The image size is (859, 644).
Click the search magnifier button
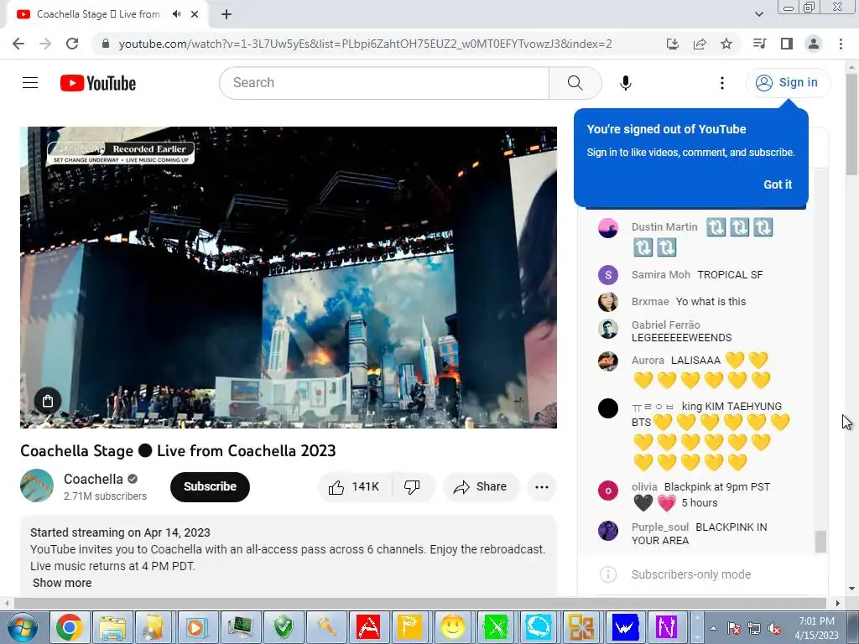click(x=575, y=83)
